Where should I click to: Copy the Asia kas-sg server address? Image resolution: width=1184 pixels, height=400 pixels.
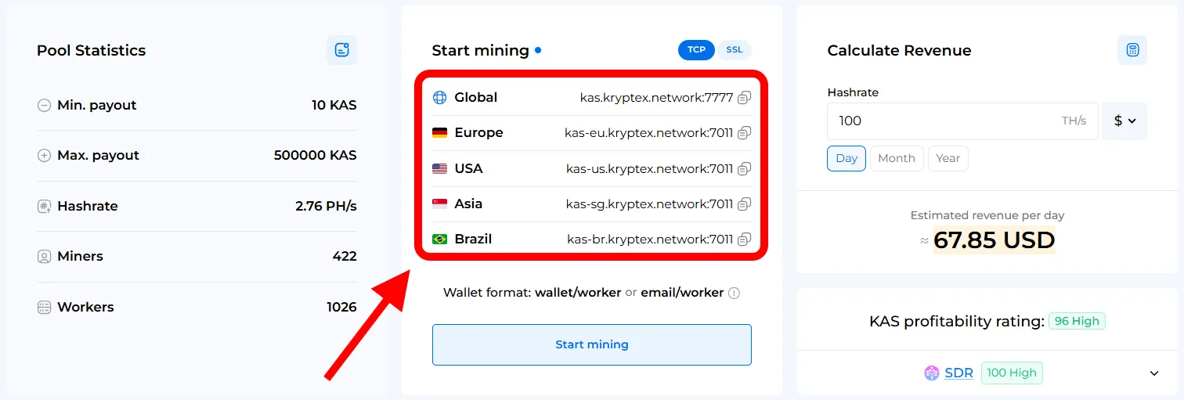pos(744,204)
